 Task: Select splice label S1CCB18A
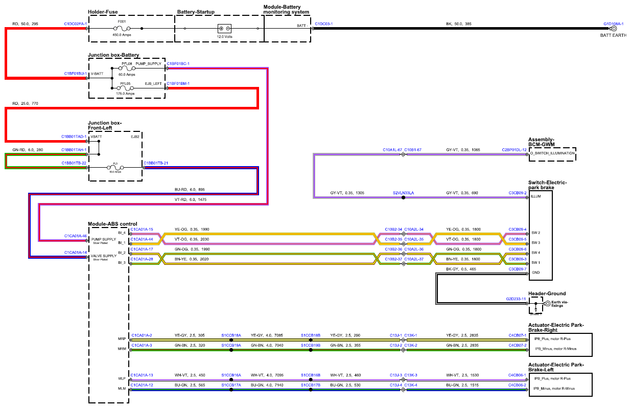click(231, 335)
